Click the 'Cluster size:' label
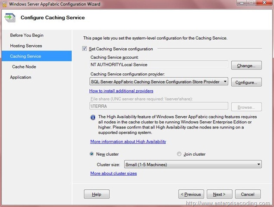Image resolution: width=274 pixels, height=207 pixels. tap(108, 165)
